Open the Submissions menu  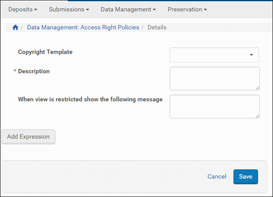(69, 9)
